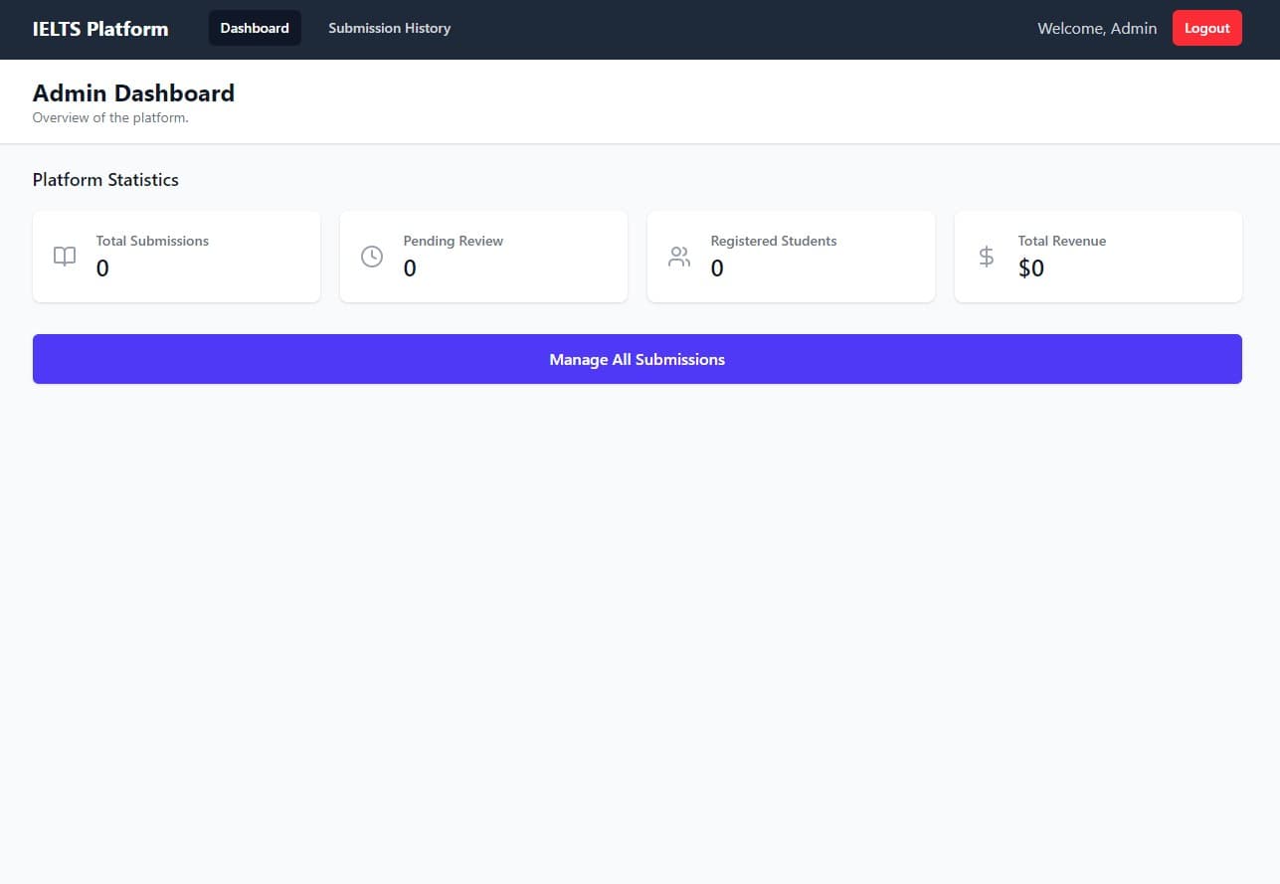Click the Registered Students label
Screen dimensions: 1280x884
(773, 241)
